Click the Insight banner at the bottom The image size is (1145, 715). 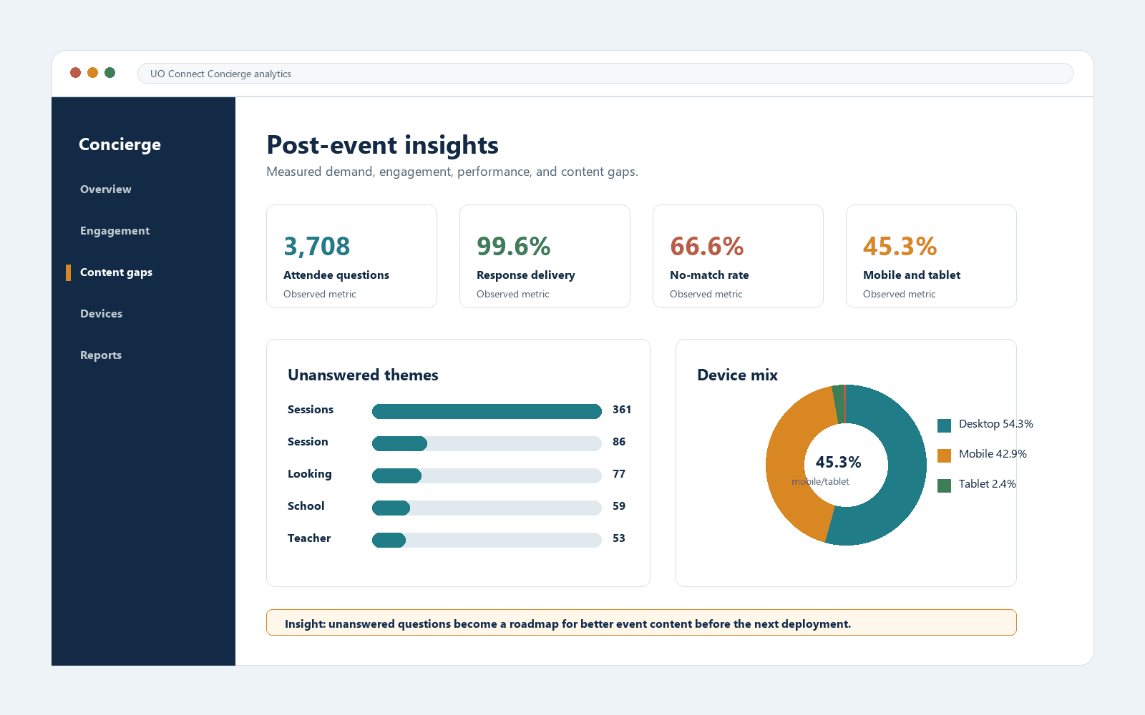tap(641, 623)
